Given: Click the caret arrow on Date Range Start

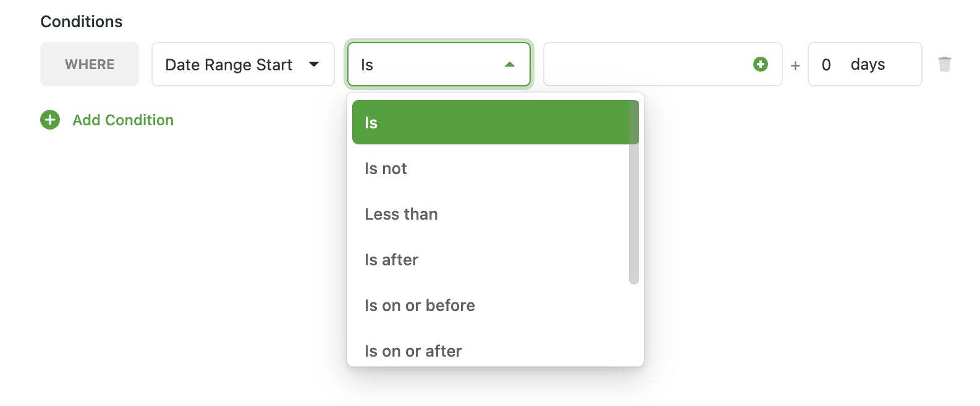Looking at the screenshot, I should (314, 64).
